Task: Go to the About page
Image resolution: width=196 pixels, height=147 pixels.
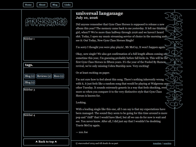Action: 42,5
